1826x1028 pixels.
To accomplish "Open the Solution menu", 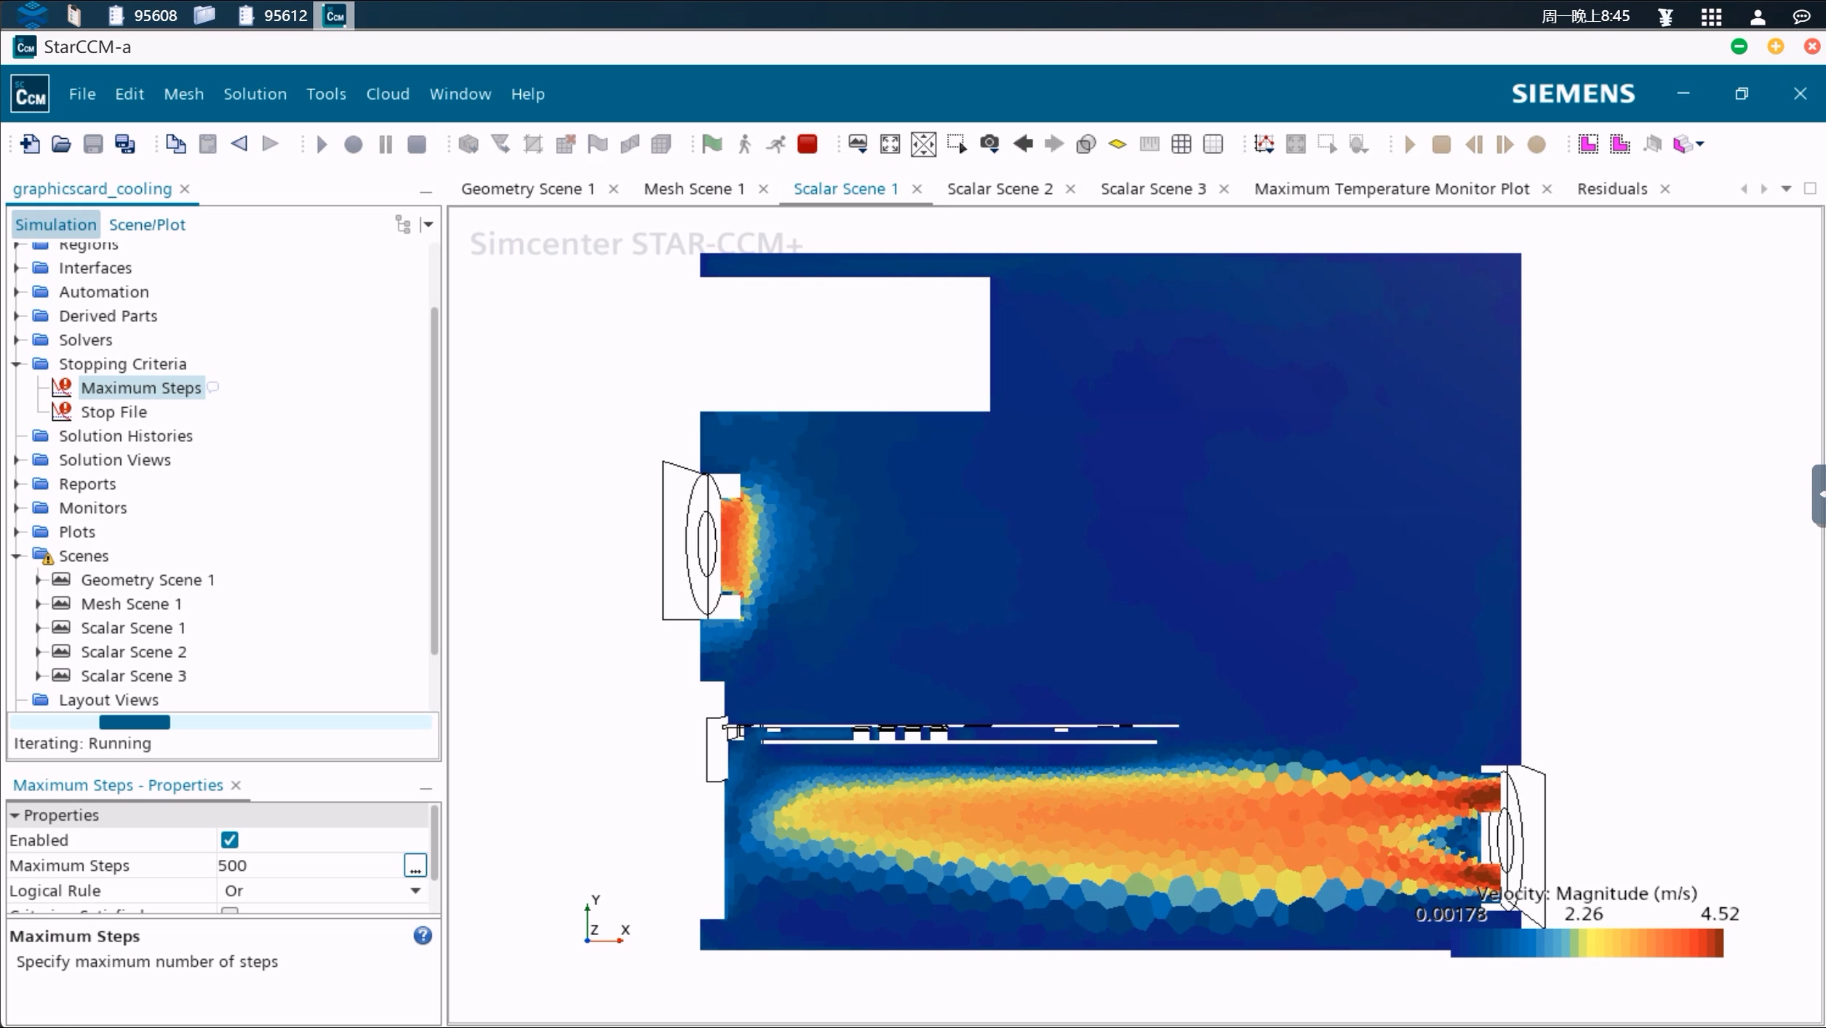I will pos(255,94).
